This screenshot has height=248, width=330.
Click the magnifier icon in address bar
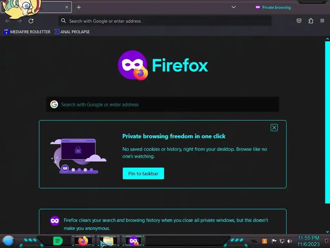[63, 21]
